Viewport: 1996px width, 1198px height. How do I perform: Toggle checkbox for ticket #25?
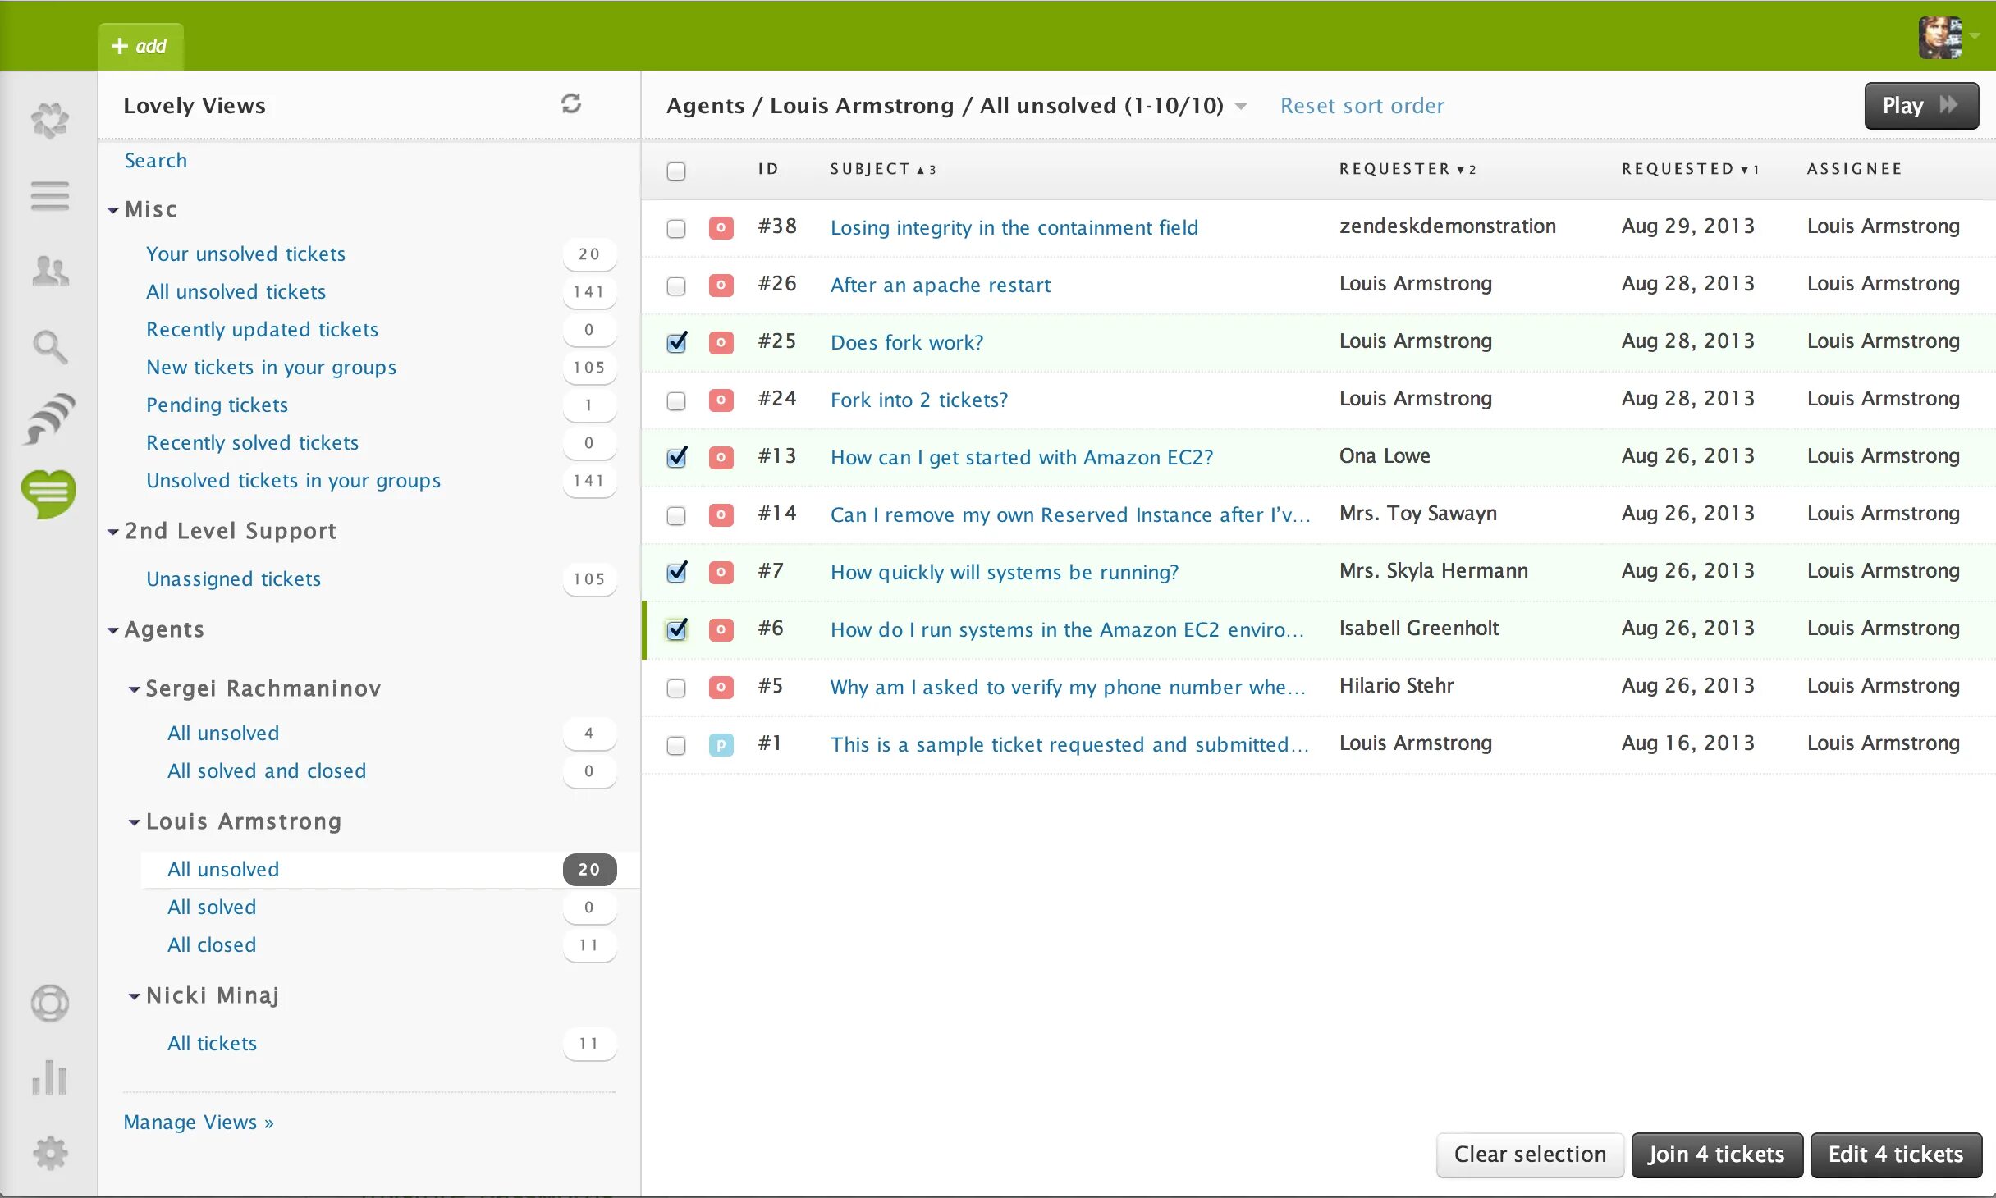pyautogui.click(x=675, y=342)
